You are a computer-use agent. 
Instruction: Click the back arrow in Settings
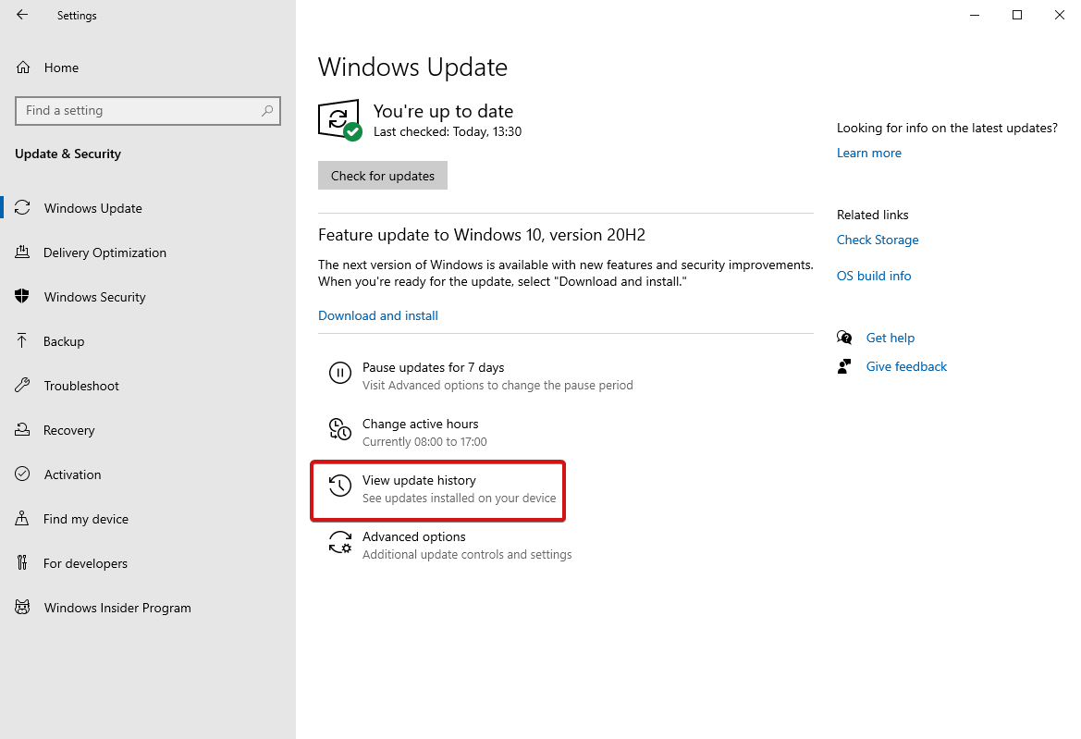[x=22, y=15]
